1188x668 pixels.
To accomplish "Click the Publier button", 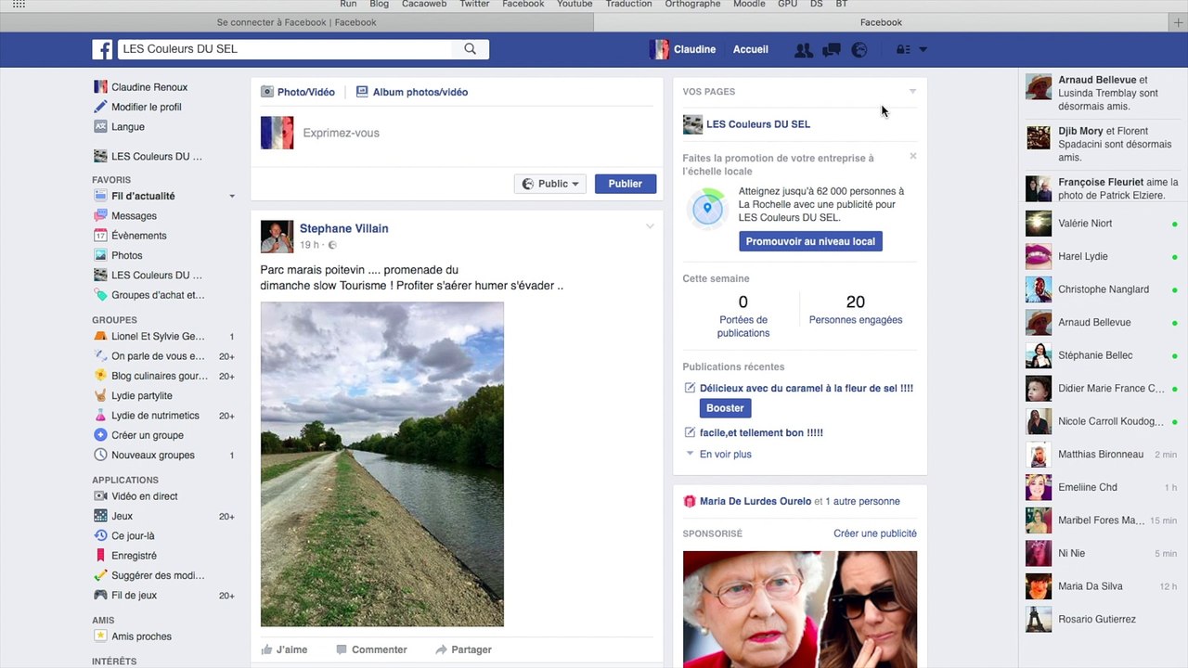I will pos(626,184).
